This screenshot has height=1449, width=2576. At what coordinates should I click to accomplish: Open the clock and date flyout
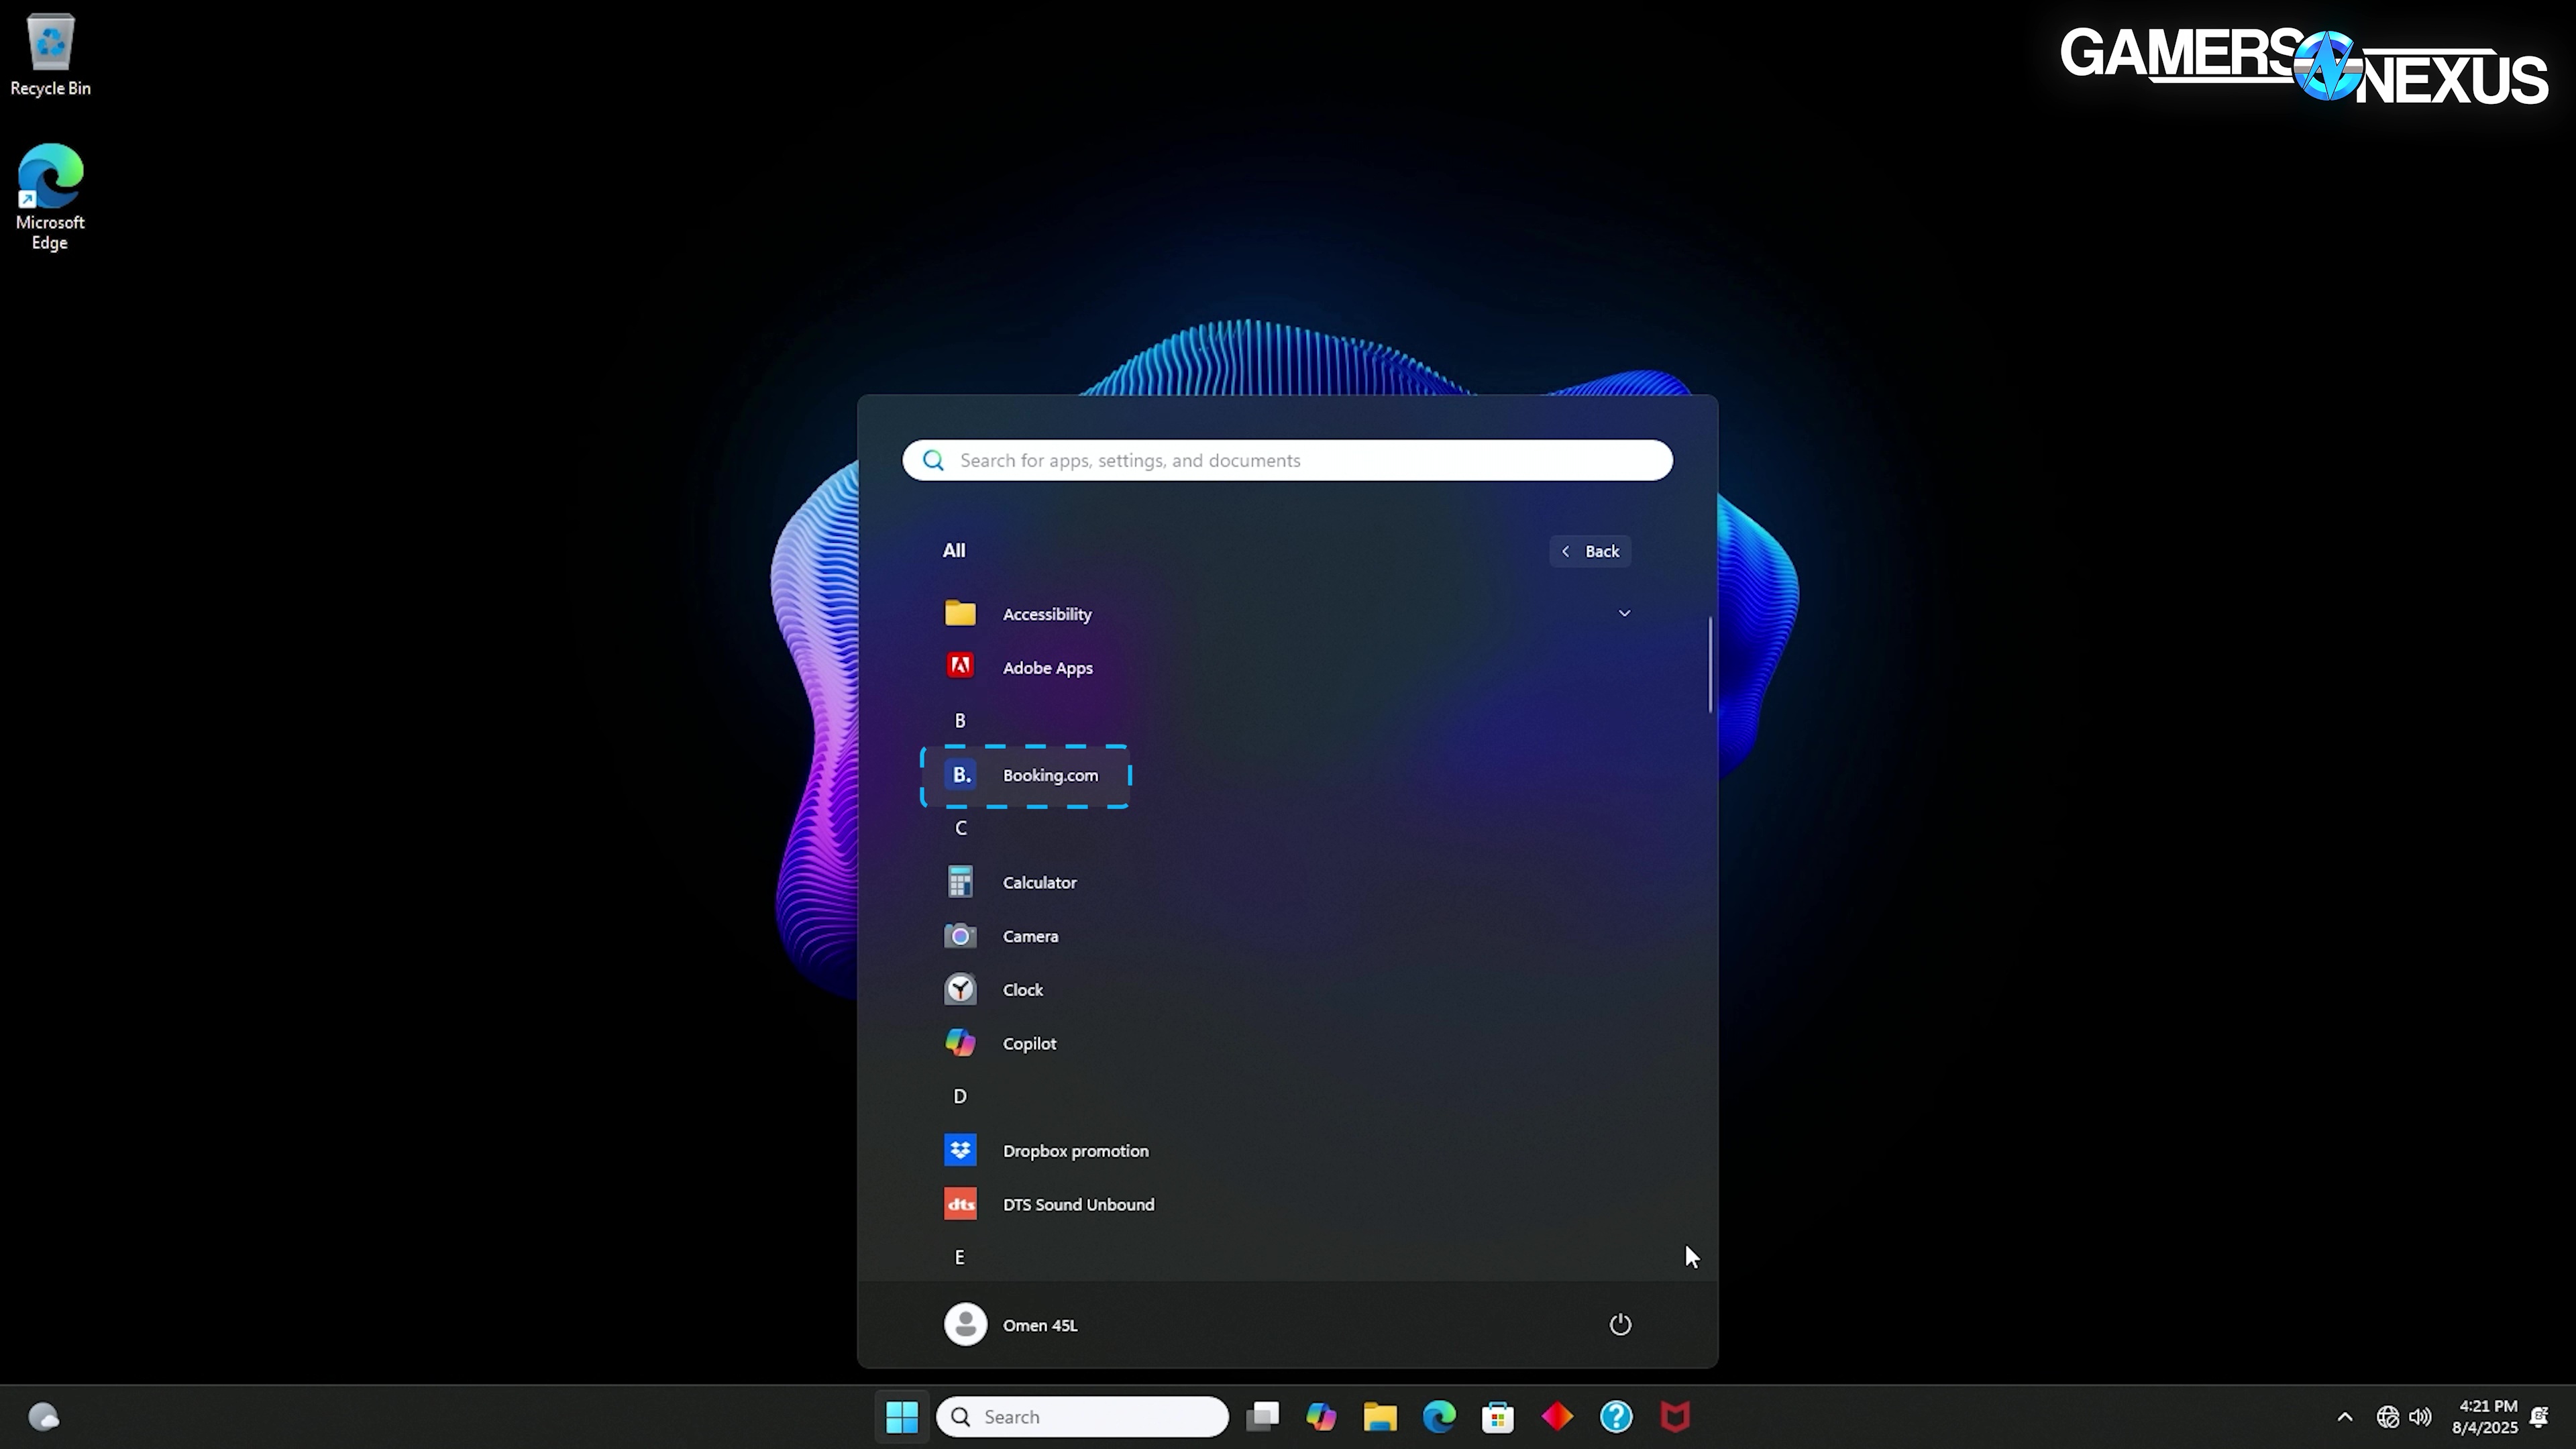pyautogui.click(x=2484, y=1417)
